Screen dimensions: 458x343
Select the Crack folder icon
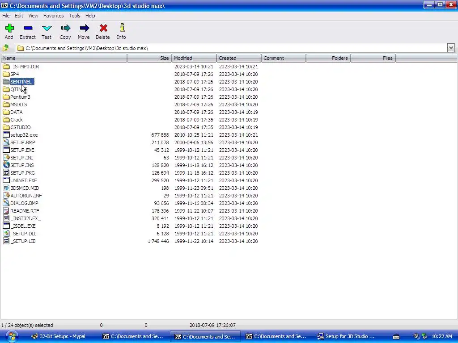[x=6, y=120]
